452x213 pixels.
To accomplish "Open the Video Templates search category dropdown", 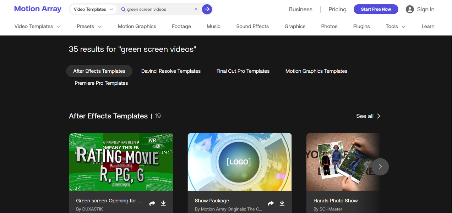I will pos(94,9).
